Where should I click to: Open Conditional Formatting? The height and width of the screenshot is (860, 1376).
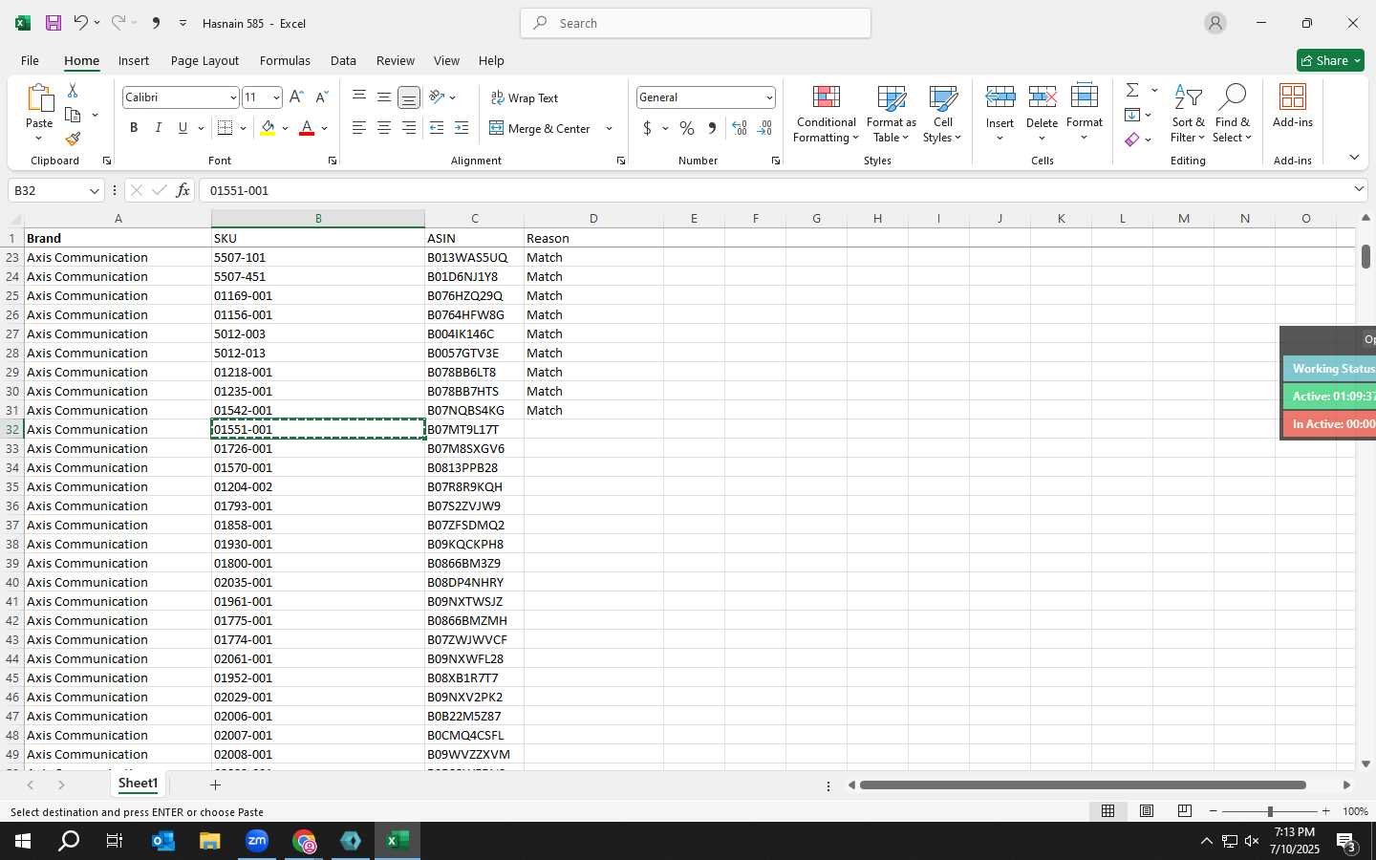826,114
